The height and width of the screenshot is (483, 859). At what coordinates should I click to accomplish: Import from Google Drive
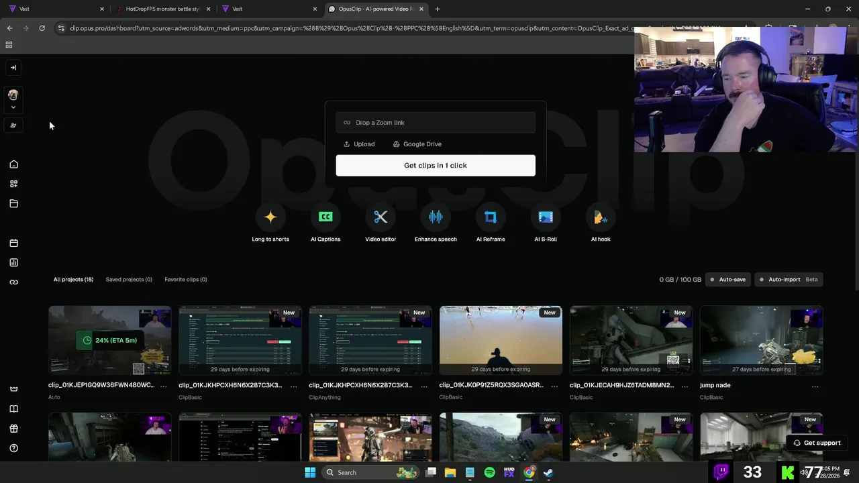[417, 144]
